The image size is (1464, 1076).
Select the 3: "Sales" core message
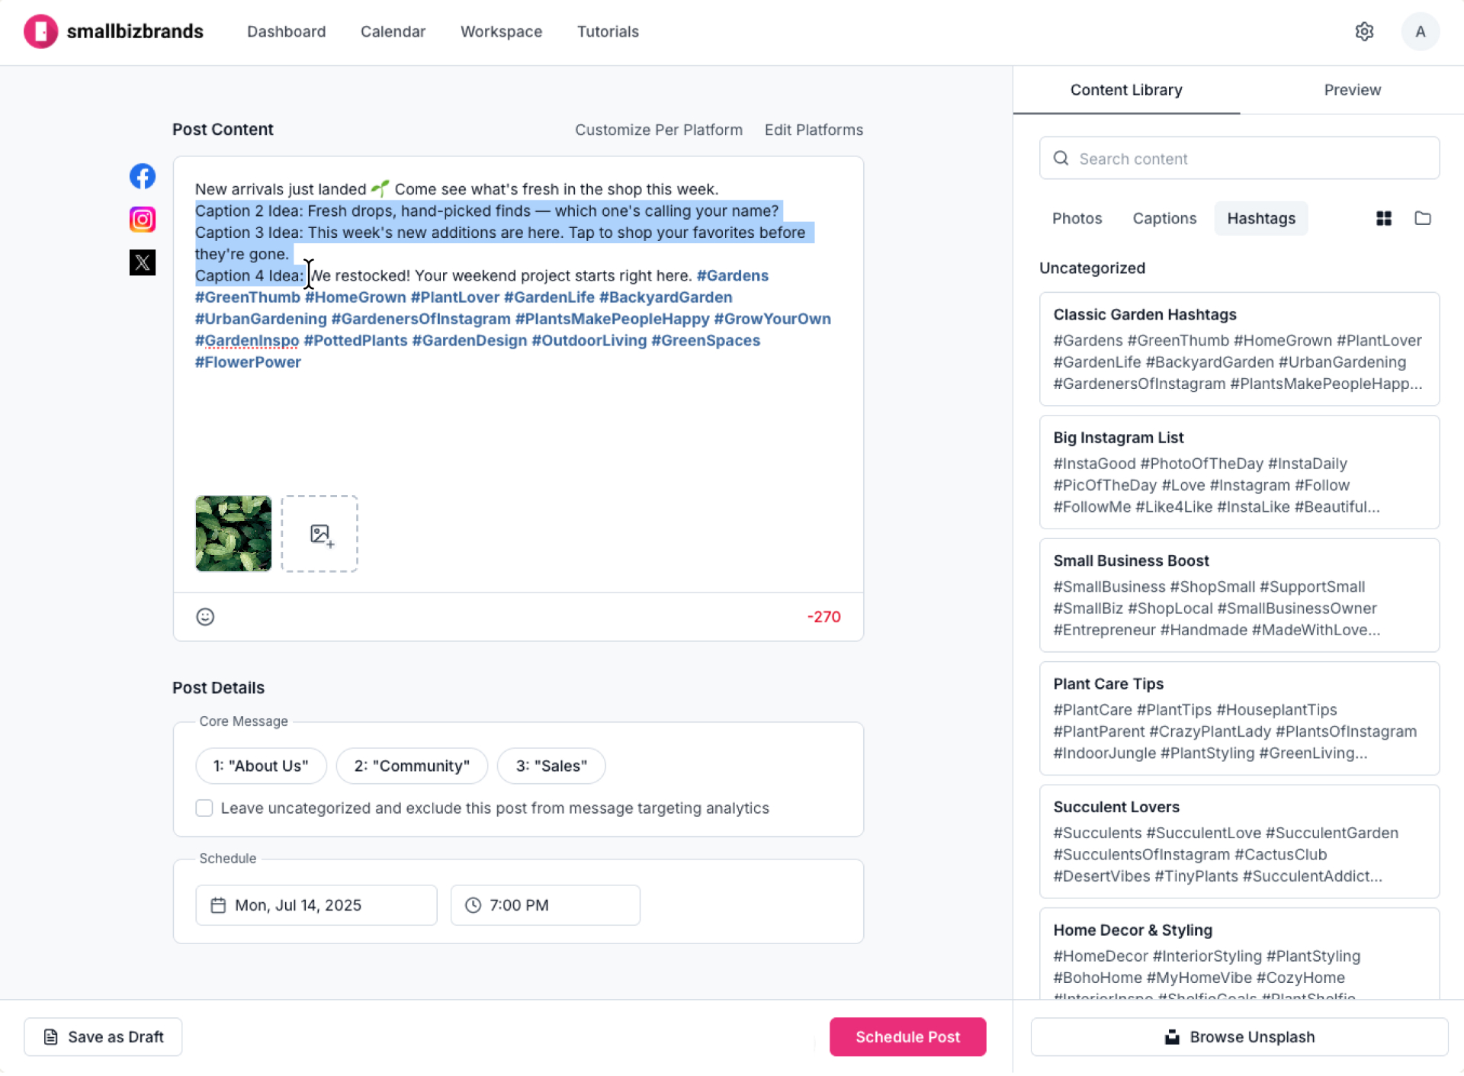click(551, 766)
